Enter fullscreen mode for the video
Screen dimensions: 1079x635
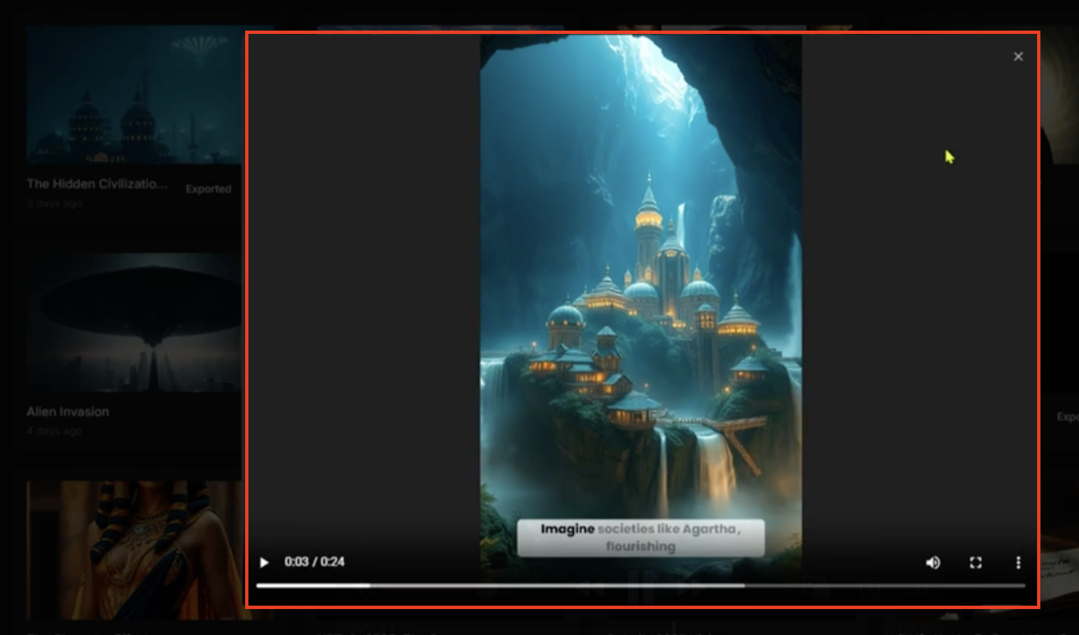976,562
